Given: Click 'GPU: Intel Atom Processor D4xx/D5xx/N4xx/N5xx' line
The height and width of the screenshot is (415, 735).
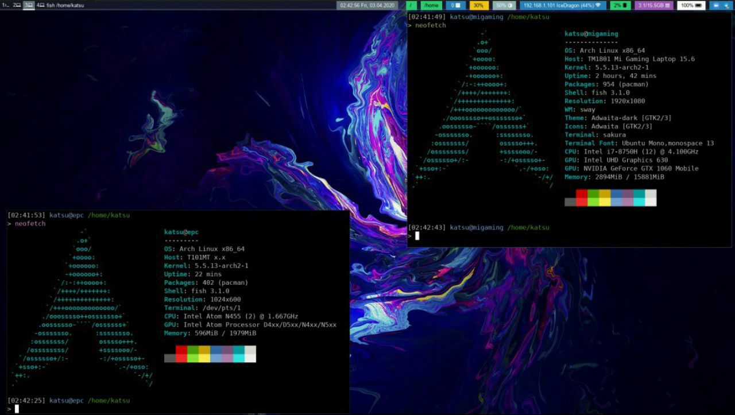Looking at the screenshot, I should 250,325.
